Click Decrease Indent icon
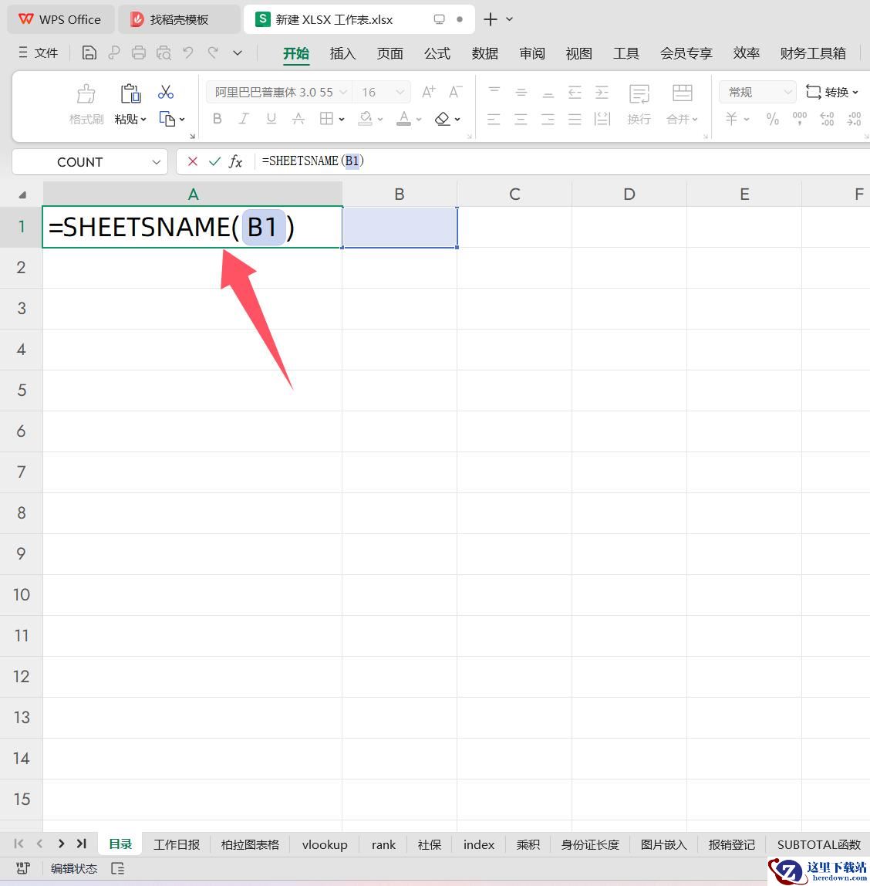The height and width of the screenshot is (886, 870). point(575,92)
